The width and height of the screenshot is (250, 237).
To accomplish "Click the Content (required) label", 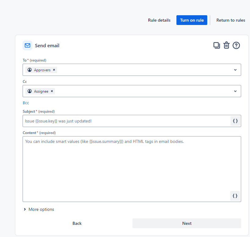I will coord(39,133).
